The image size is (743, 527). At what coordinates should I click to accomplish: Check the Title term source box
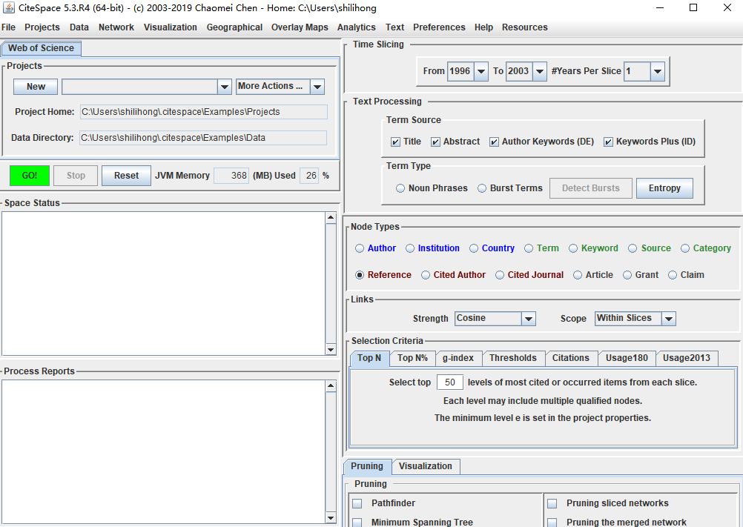click(396, 142)
